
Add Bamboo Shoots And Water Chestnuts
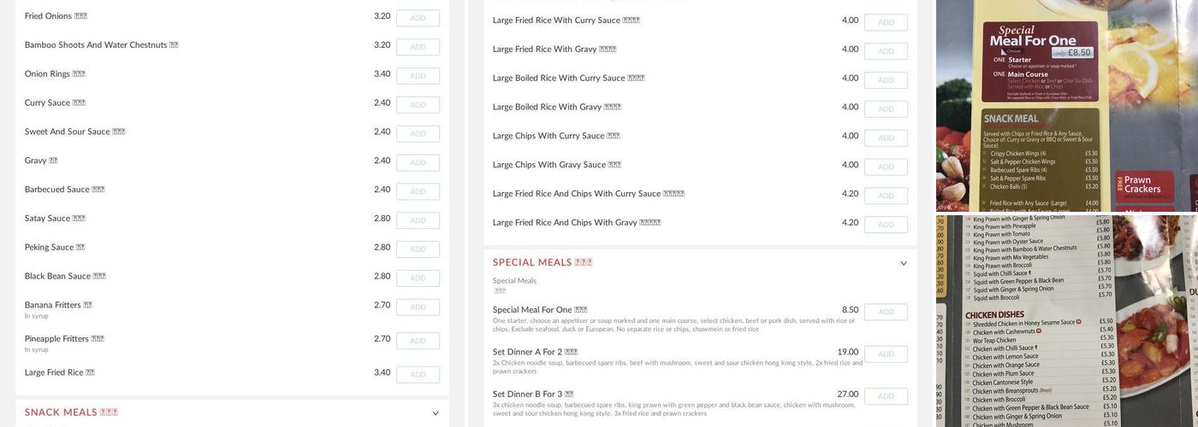point(418,47)
